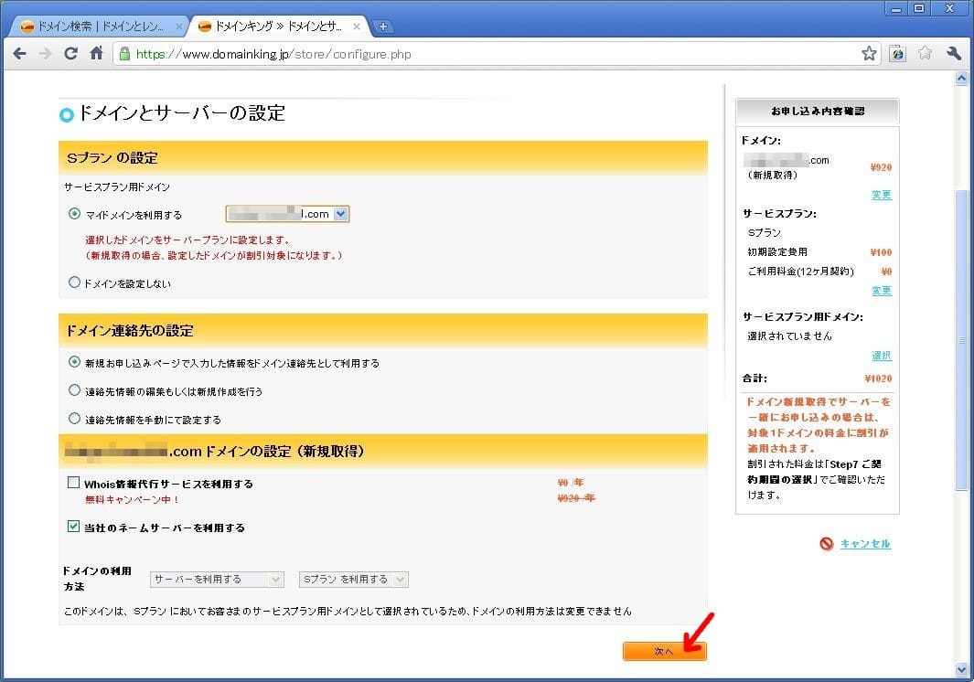974x682 pixels.
Task: Click the キャンセル link
Action: [x=864, y=544]
